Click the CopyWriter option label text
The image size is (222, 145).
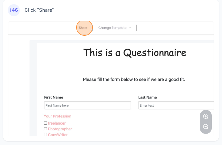tap(58, 135)
